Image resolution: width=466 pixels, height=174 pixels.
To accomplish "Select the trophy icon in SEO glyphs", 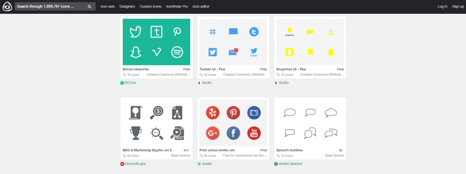I will coord(136,133).
